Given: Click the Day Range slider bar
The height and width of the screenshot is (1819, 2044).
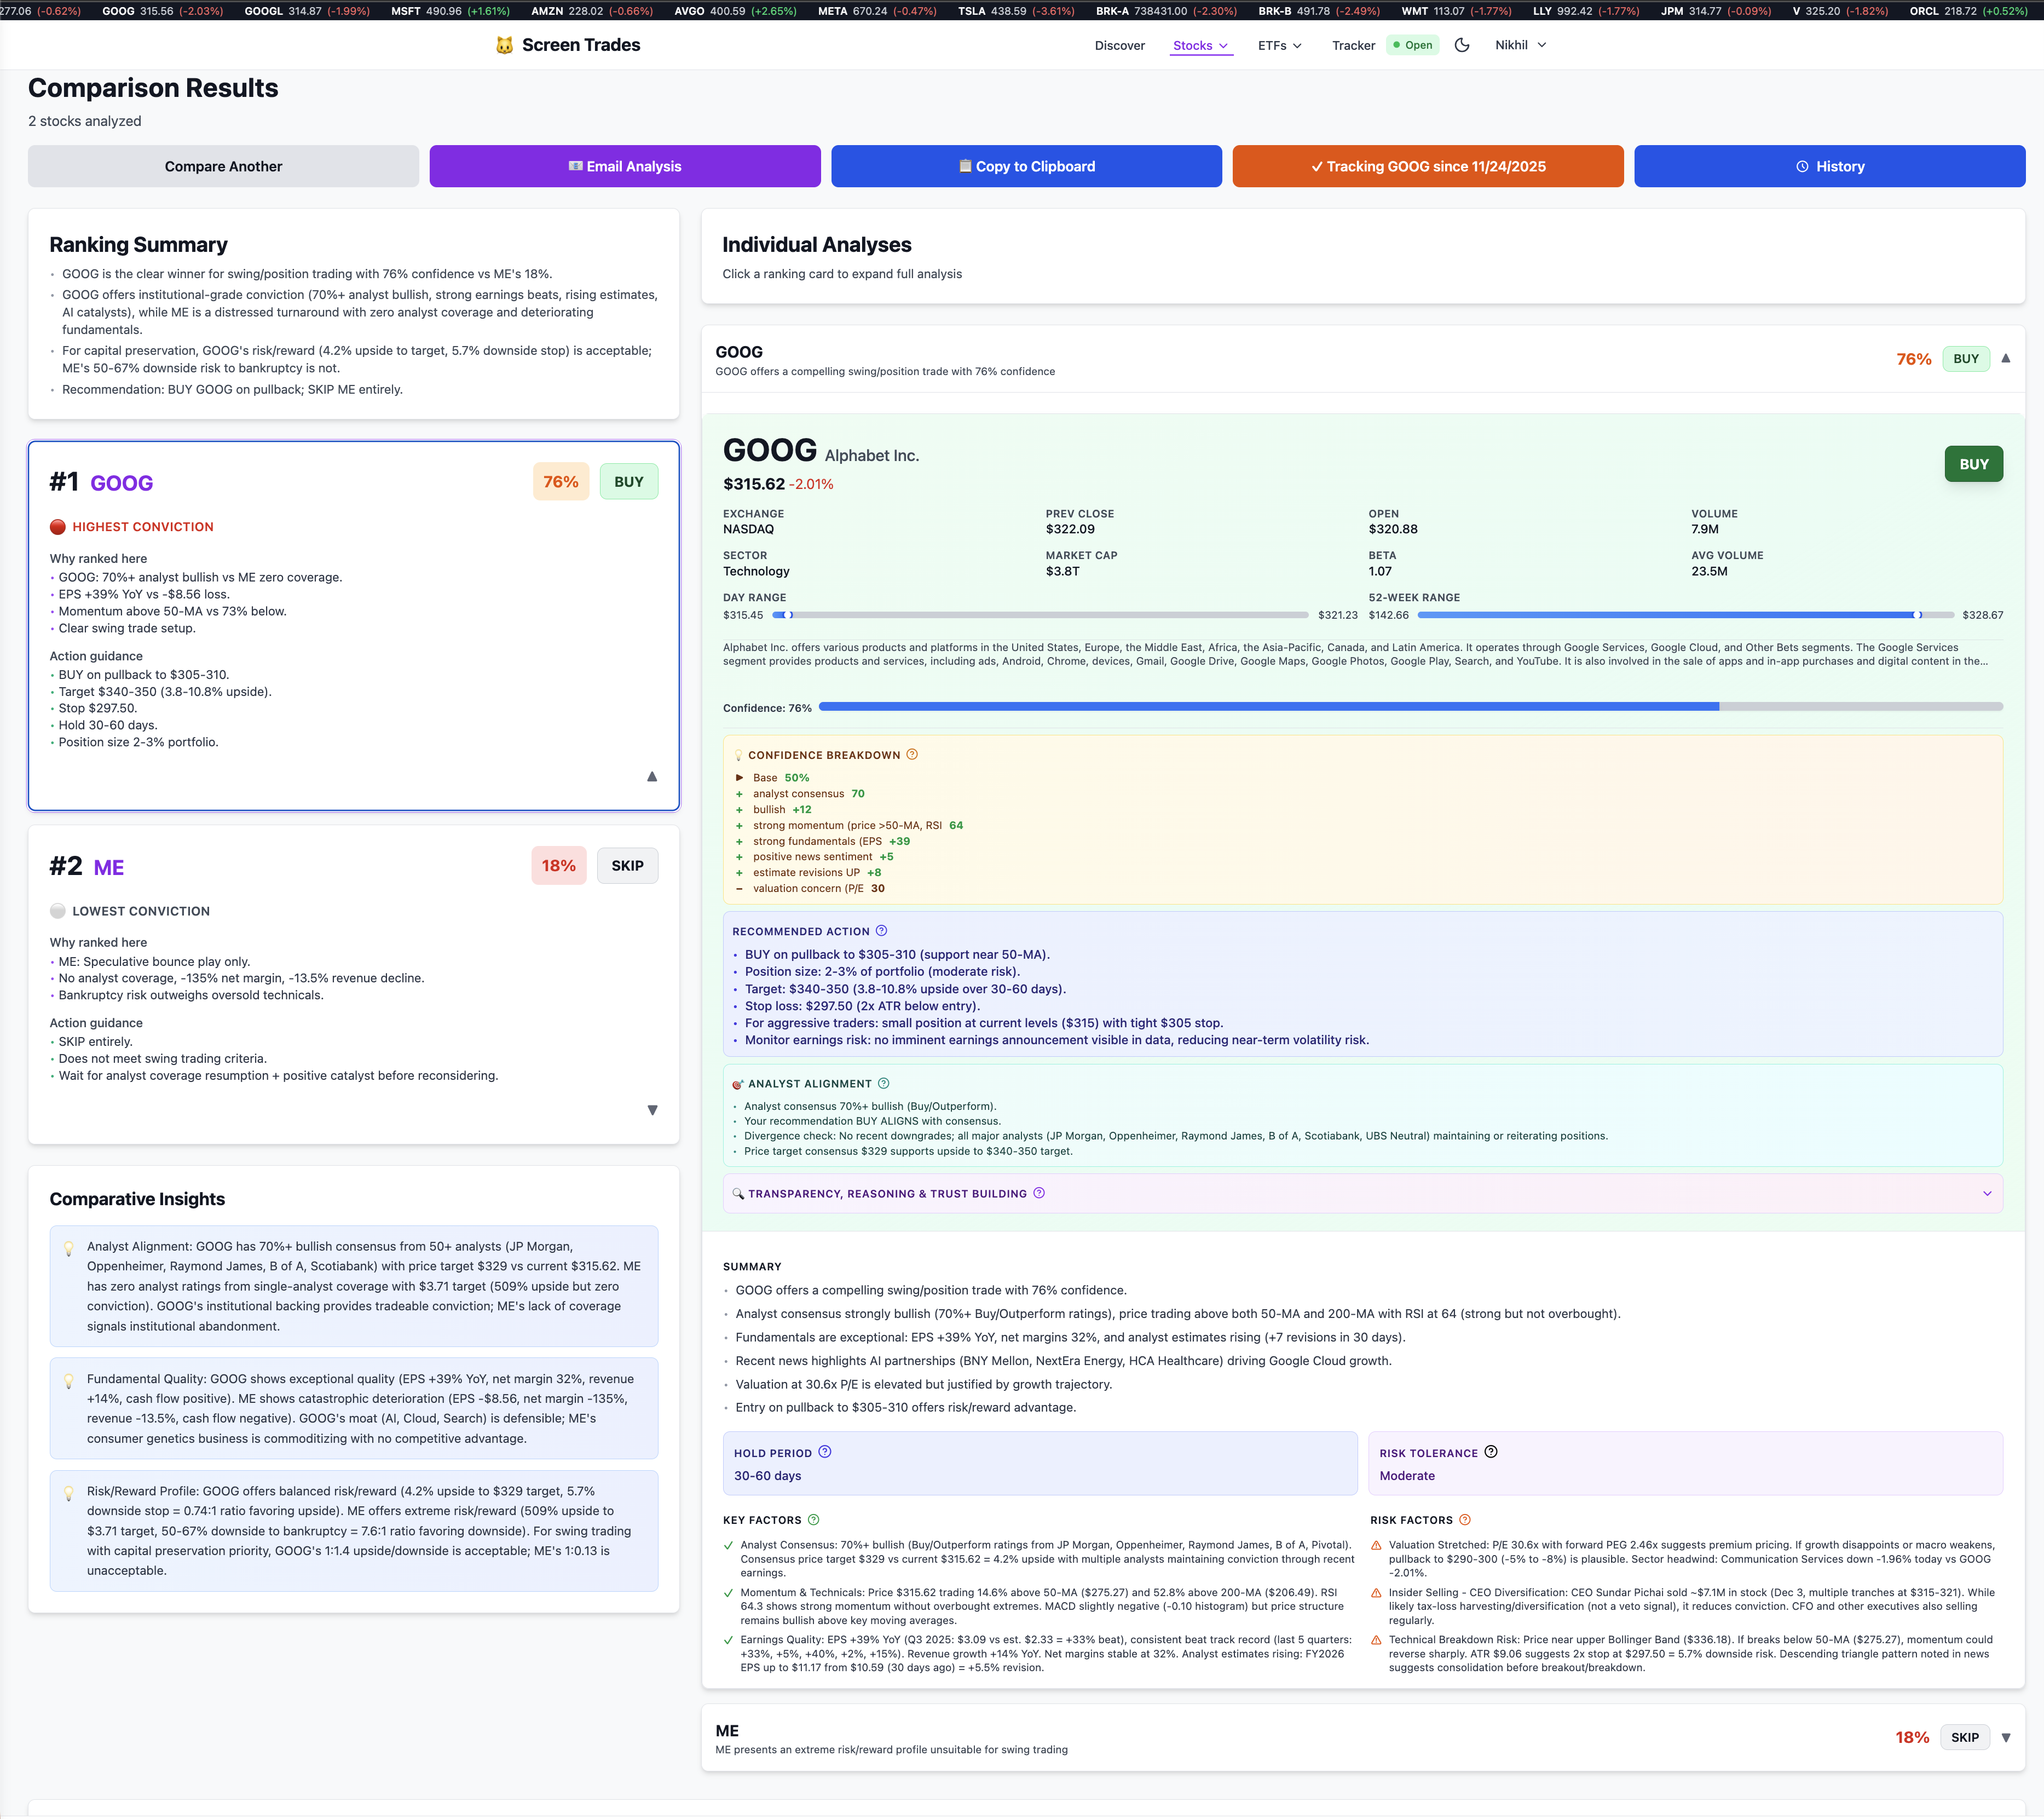Looking at the screenshot, I should click(1040, 615).
